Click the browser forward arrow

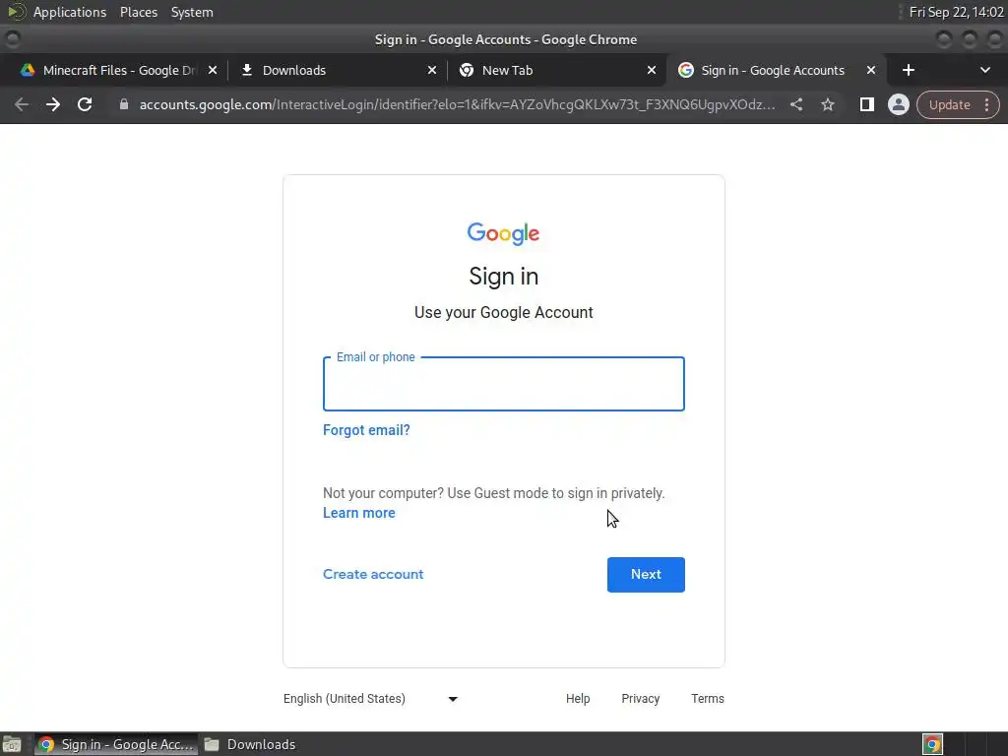pyautogui.click(x=53, y=104)
